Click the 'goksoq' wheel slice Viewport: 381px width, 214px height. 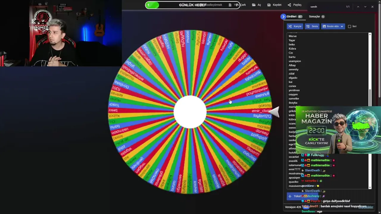(265, 106)
